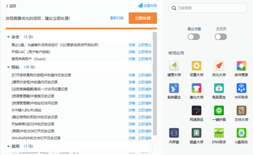Click 立即清除 for 打开保存通用对话框 history
Viewport: 253px width, 155px height.
click(x=145, y=75)
